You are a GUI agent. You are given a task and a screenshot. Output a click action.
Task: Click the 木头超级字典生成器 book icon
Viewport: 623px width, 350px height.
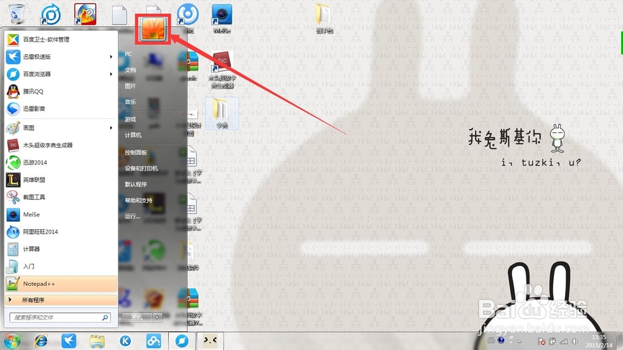pos(13,145)
